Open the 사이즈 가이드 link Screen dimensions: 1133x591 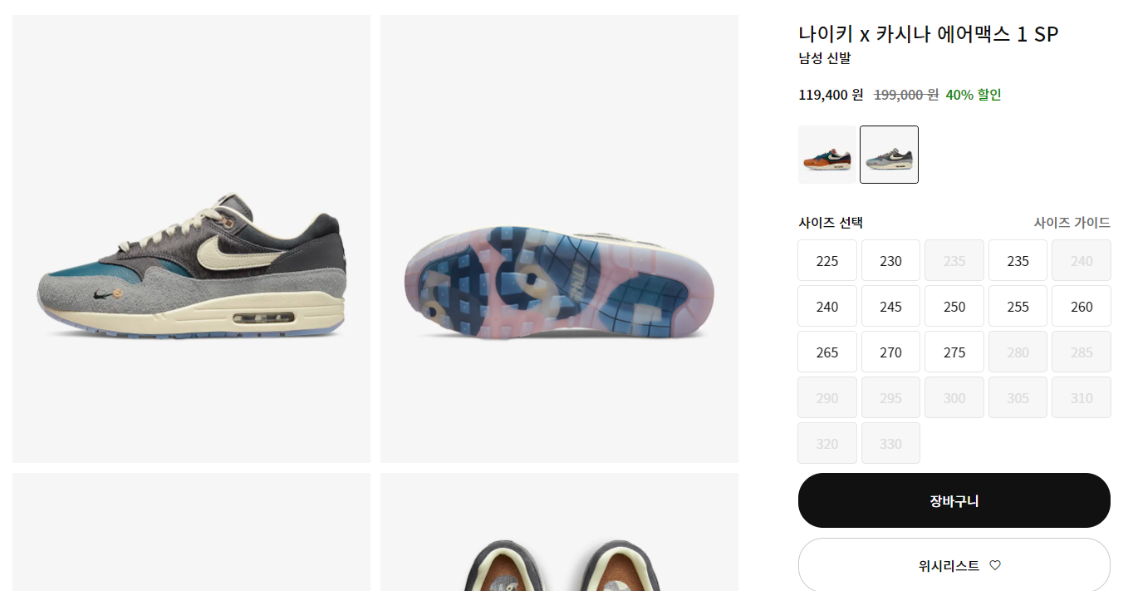1072,223
